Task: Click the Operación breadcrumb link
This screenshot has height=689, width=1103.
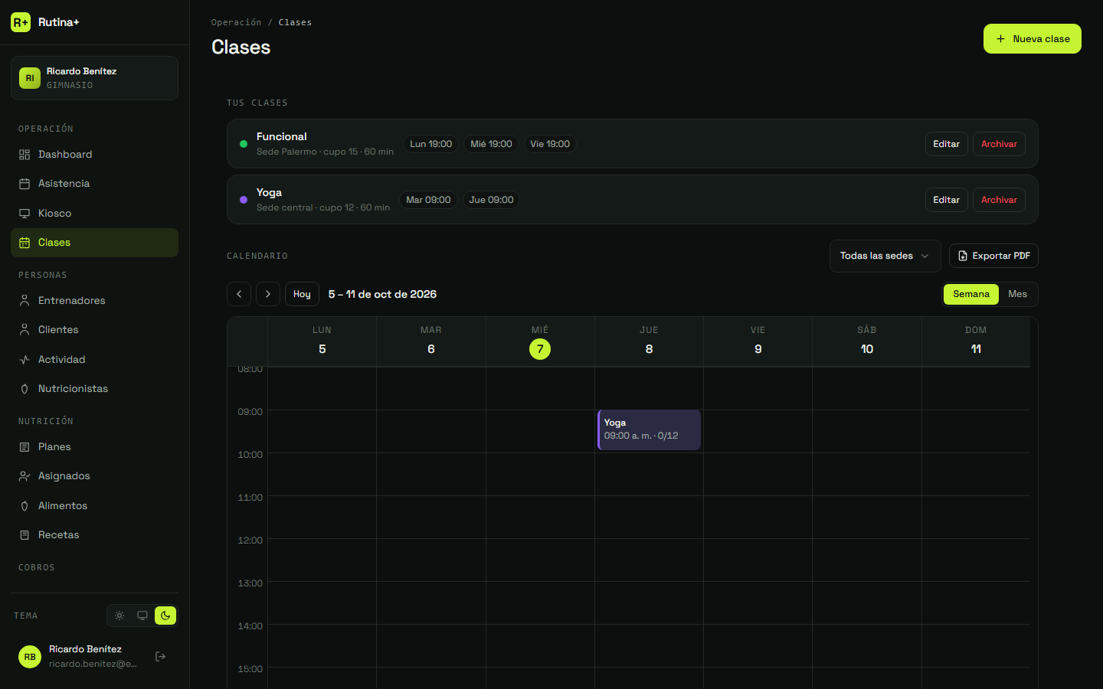Action: coord(236,22)
